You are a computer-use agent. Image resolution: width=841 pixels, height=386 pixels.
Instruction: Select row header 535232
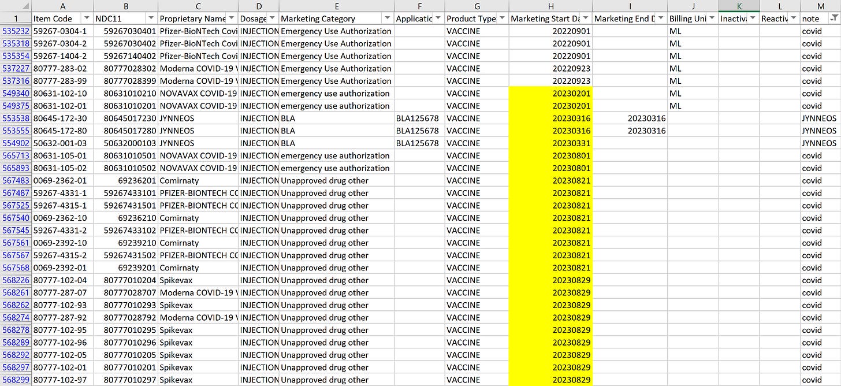pos(16,31)
